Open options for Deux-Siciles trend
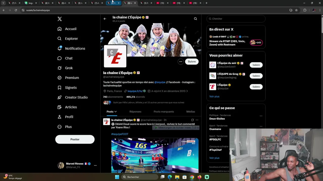 261,116
